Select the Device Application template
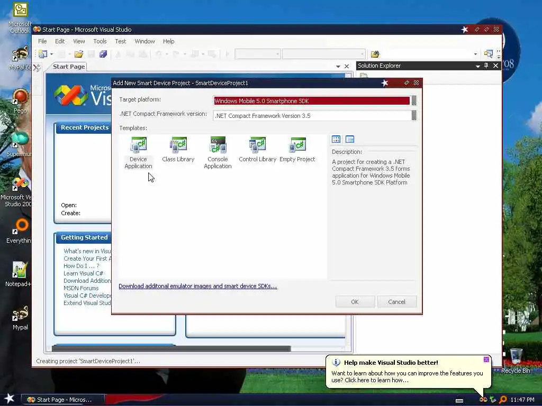542x406 pixels. tap(138, 153)
